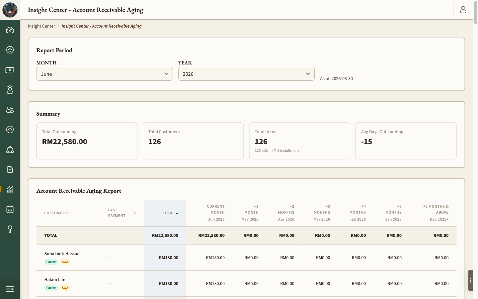This screenshot has height=299, width=478.
Task: Open customer Hakim Lim
Action: click(x=55, y=279)
